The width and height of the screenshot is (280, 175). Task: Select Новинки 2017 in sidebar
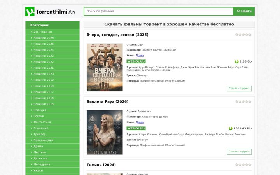(x=52, y=92)
